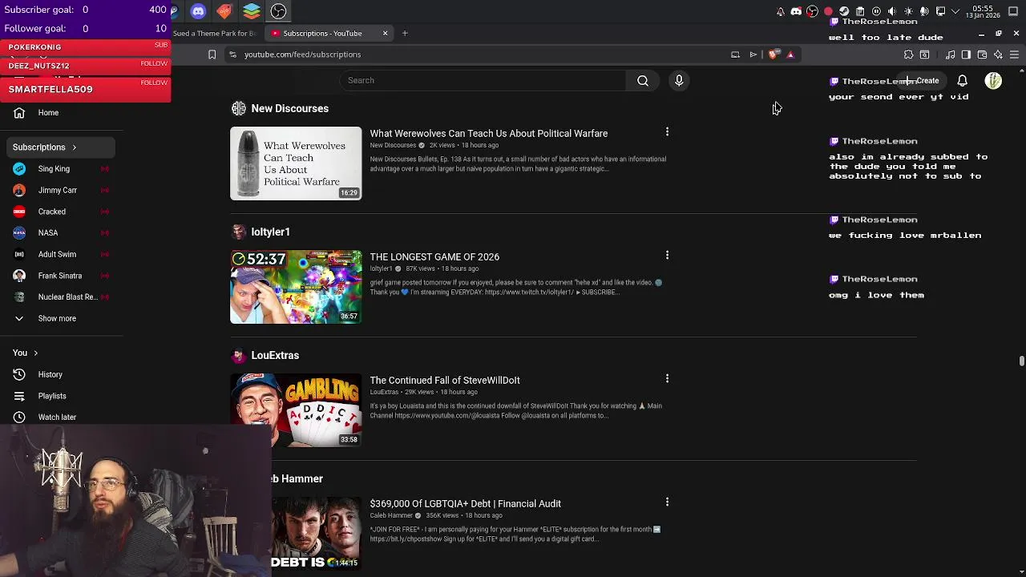This screenshot has height=577, width=1026.
Task: Open the browser hamburger menu
Action: pos(1014,54)
